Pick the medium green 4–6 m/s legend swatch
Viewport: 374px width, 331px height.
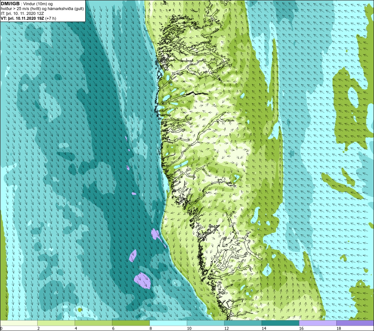point(93,323)
